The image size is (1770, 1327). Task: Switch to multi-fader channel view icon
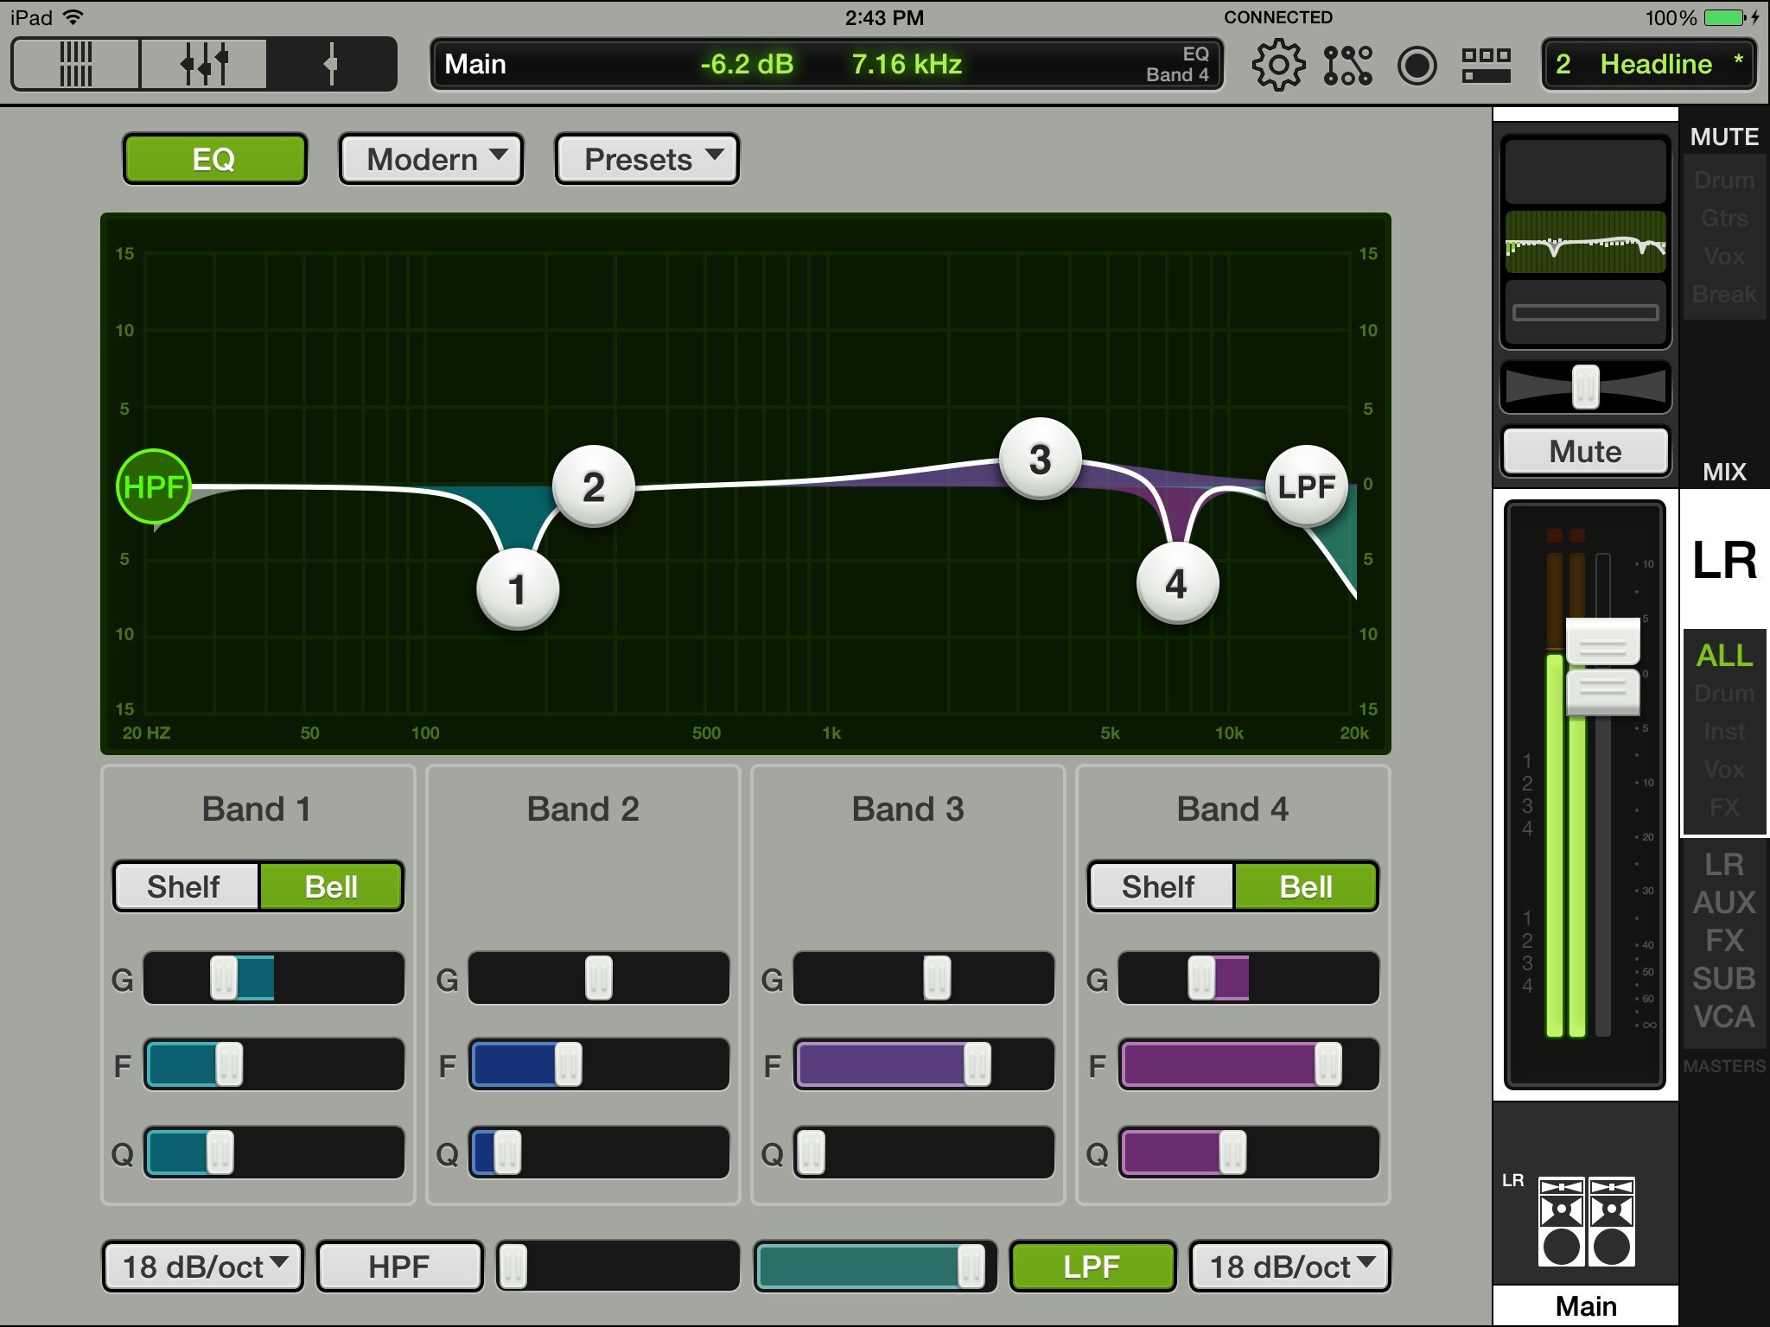point(204,64)
